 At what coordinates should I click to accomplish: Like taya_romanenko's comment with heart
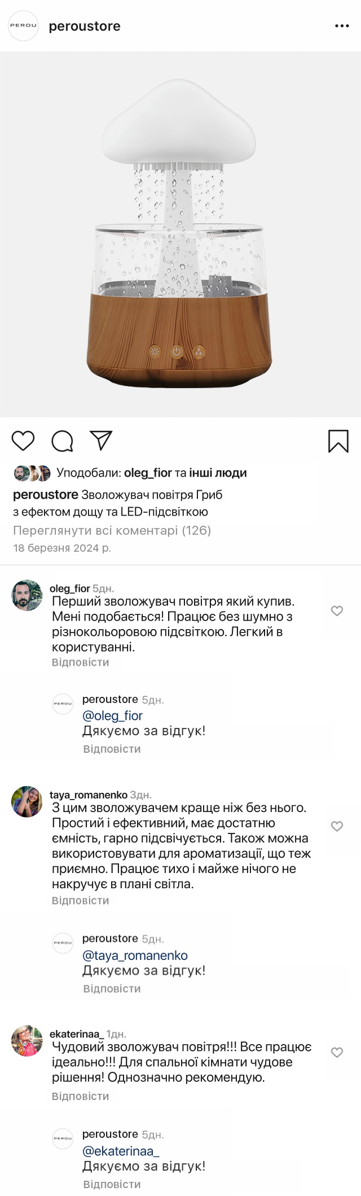click(x=337, y=827)
